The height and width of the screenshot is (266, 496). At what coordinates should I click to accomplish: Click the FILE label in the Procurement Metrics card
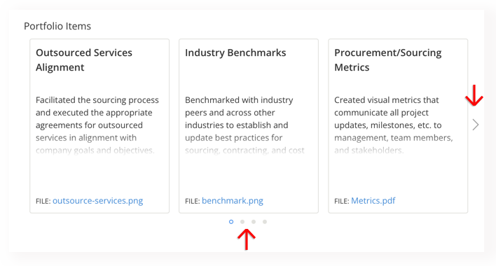click(x=342, y=201)
